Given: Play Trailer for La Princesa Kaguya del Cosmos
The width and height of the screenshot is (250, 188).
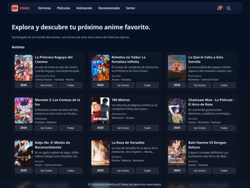Looking at the screenshot, I should (71, 85).
